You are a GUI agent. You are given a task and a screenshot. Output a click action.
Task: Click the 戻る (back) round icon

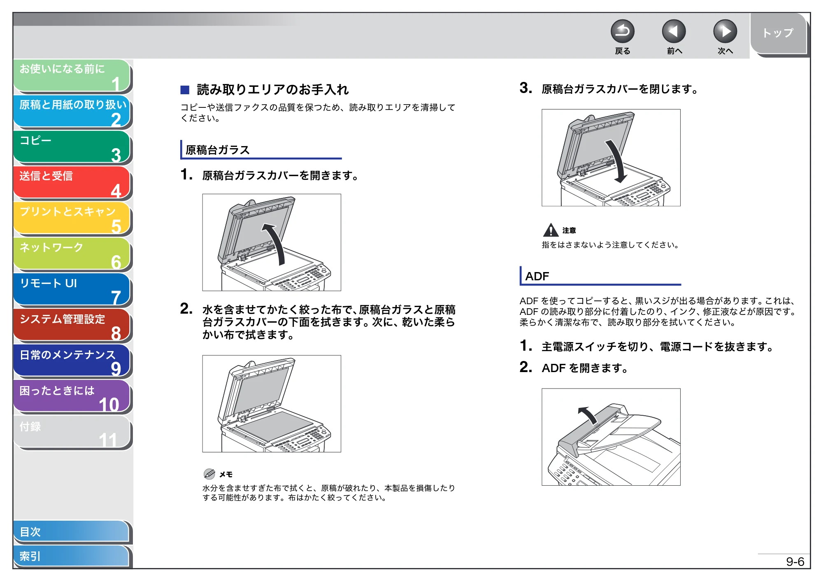[622, 31]
